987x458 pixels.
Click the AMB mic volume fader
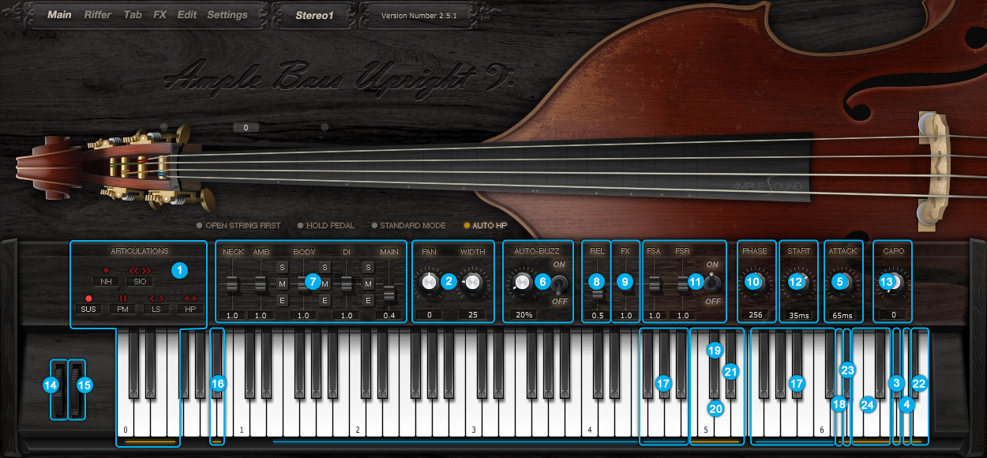[x=261, y=283]
